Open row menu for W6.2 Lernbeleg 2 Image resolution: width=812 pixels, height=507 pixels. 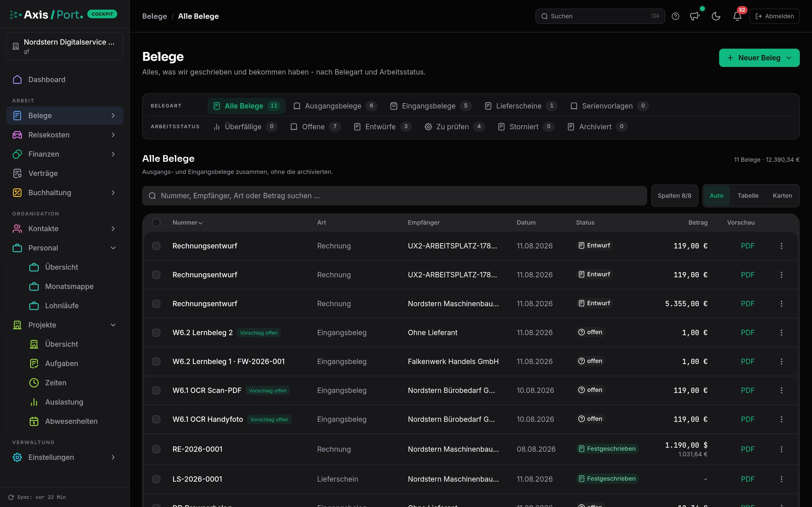coord(781,333)
